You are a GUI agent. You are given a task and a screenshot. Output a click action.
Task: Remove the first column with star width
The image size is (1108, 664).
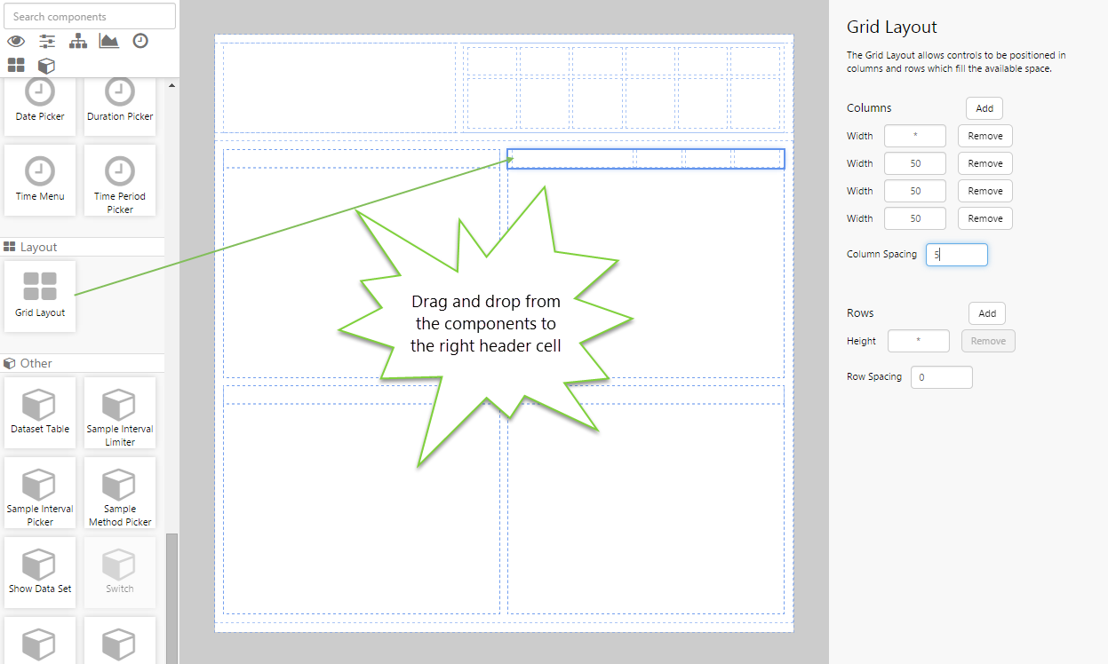[984, 136]
